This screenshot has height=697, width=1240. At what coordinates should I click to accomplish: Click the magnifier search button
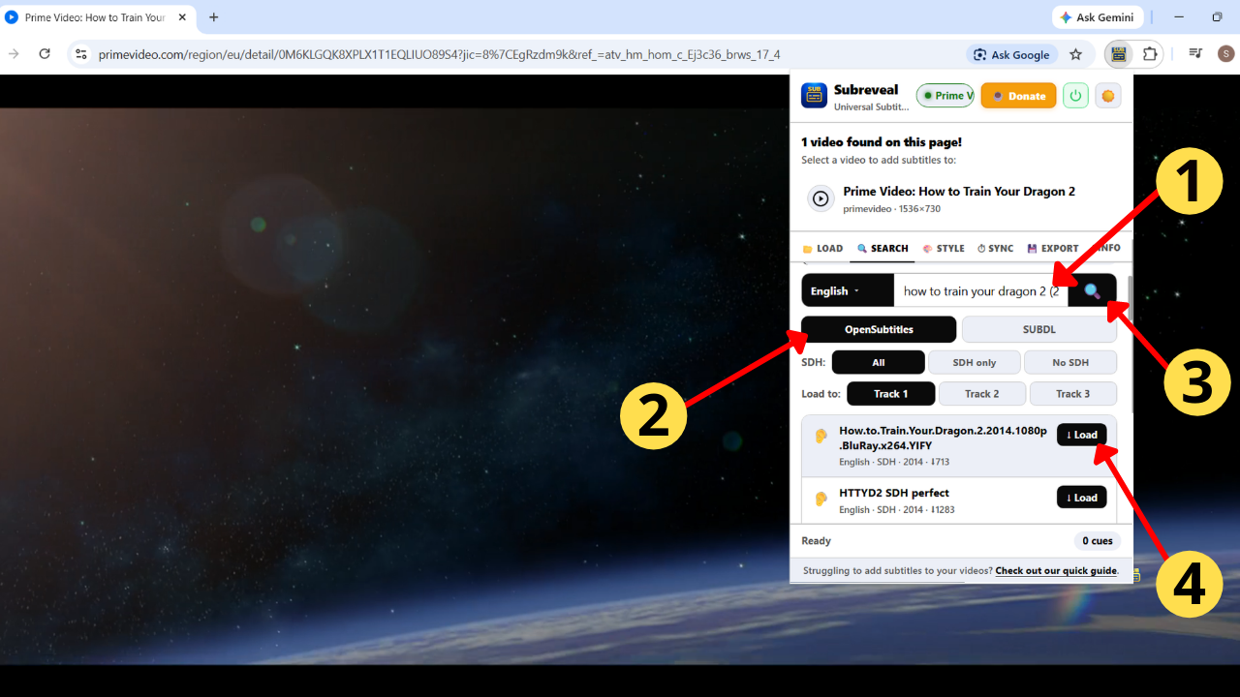1092,290
